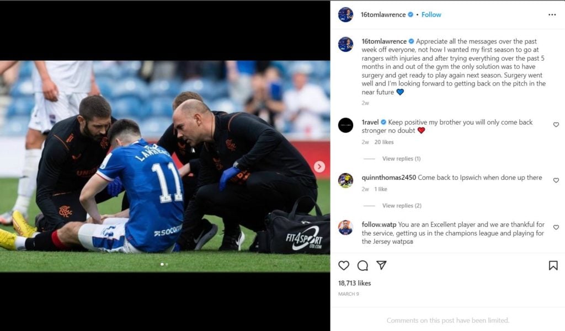565x331 pixels.
Task: Follow the 16tomlawrence account
Action: click(431, 15)
